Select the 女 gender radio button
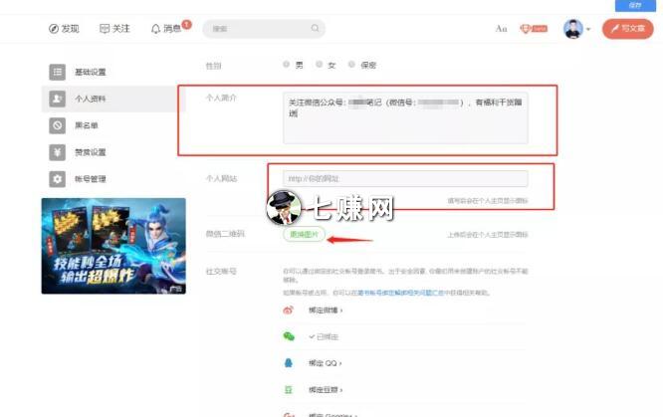This screenshot has width=663, height=417. pos(320,65)
